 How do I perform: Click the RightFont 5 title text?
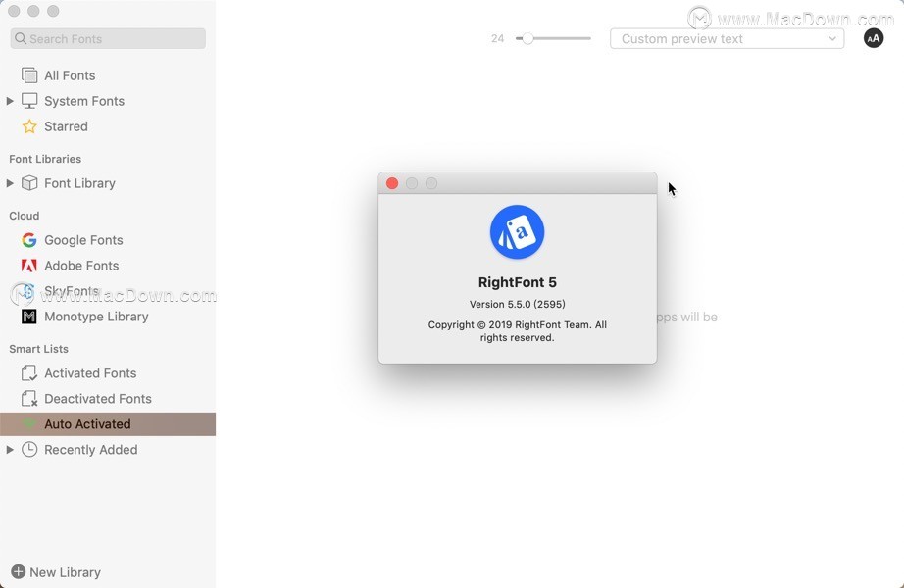point(517,282)
